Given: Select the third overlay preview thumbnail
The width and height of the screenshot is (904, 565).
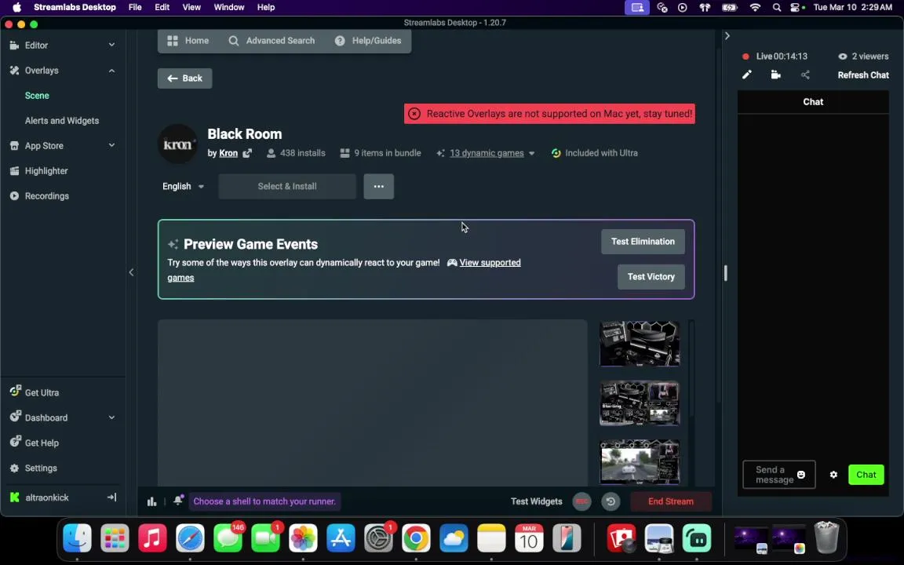Looking at the screenshot, I should (x=640, y=461).
